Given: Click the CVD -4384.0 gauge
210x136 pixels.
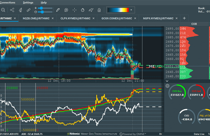Looking at the screenshot, I should tap(187, 117).
